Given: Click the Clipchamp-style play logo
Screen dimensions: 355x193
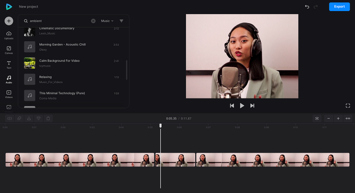Looking at the screenshot, I should click(9, 7).
